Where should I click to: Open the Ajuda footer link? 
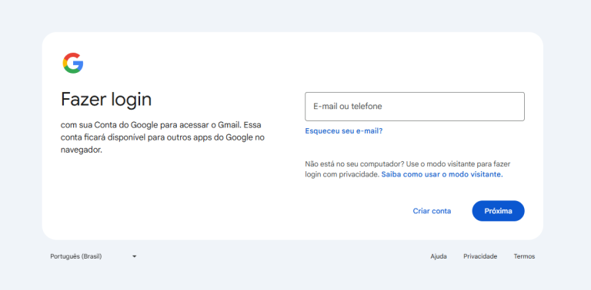[439, 256]
